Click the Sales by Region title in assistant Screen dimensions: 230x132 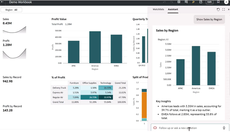click(167, 30)
